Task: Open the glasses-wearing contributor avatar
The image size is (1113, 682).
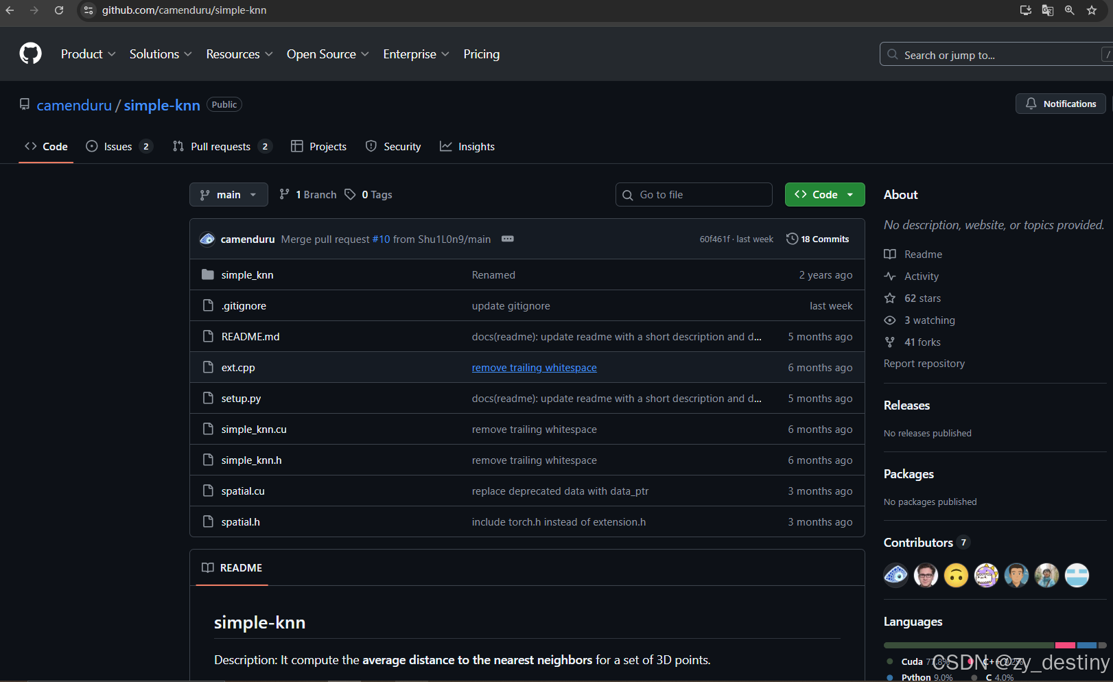Action: (926, 575)
